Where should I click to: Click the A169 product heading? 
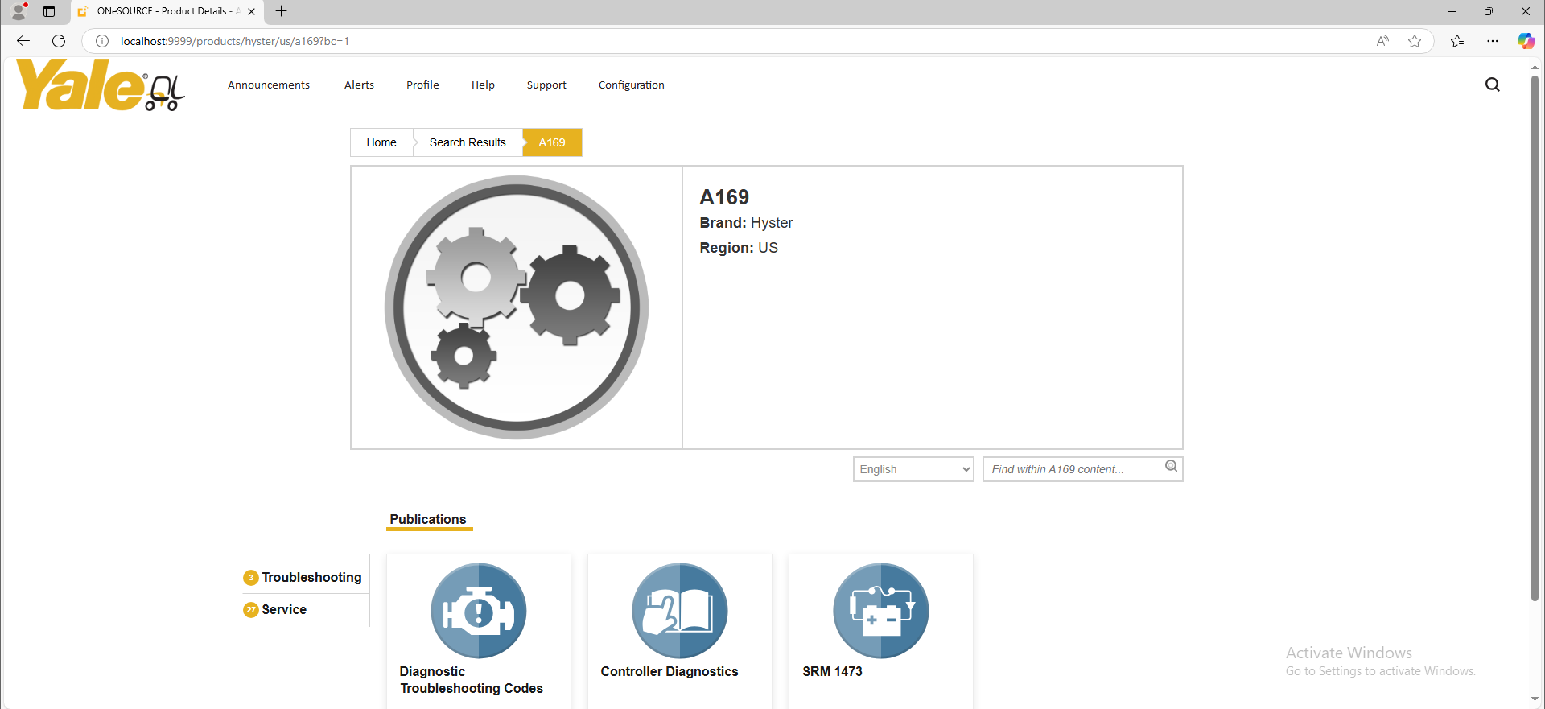point(724,197)
